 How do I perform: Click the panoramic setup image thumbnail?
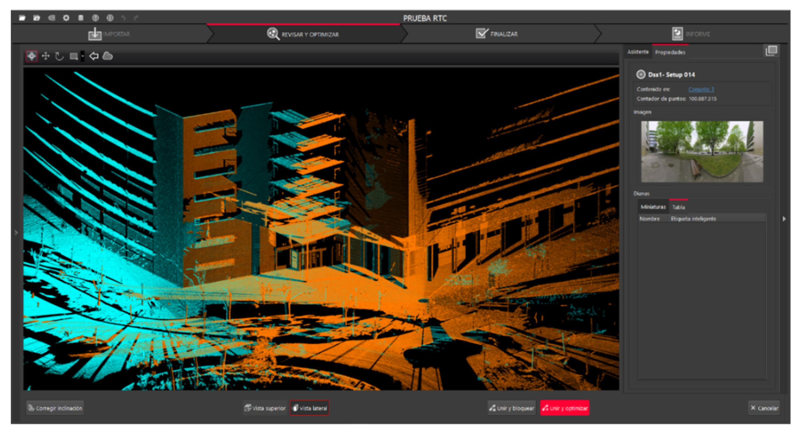702,152
